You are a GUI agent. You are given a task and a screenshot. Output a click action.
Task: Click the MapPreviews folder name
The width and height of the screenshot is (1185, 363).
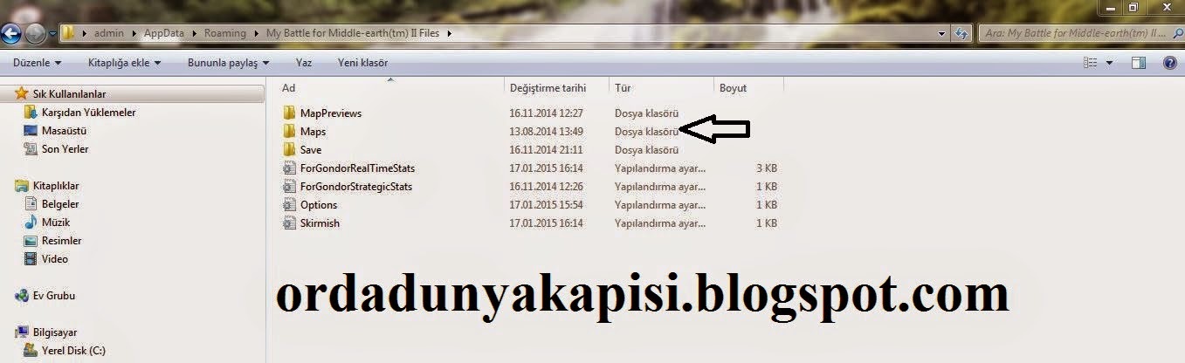[x=330, y=113]
